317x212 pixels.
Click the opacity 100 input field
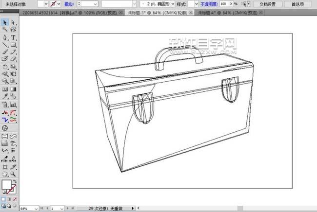click(x=226, y=3)
